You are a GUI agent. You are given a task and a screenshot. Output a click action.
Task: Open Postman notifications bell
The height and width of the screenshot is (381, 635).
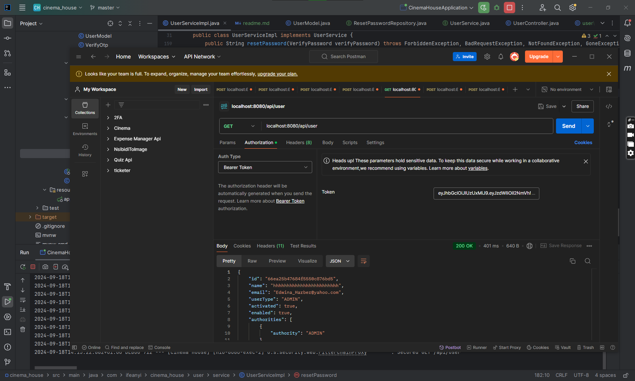501,57
